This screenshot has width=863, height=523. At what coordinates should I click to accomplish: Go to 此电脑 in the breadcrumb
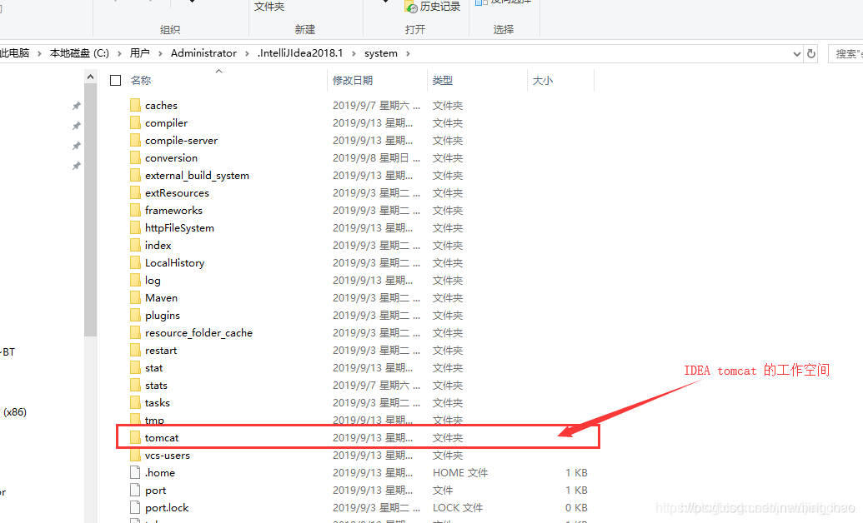click(x=15, y=53)
